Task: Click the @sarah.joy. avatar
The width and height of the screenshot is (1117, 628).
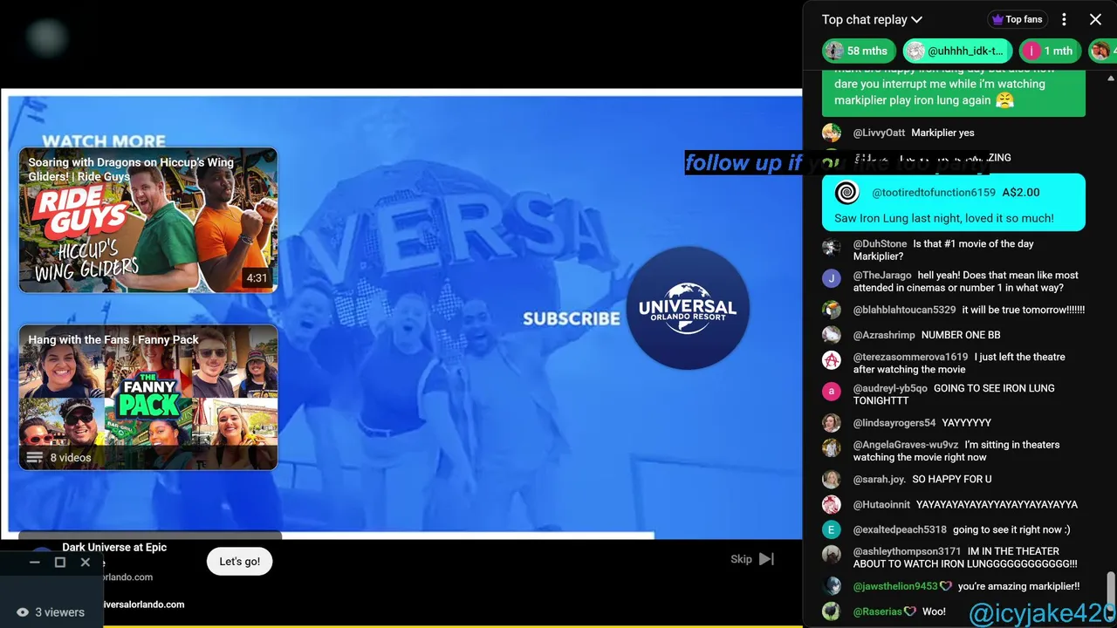Action: 832,479
